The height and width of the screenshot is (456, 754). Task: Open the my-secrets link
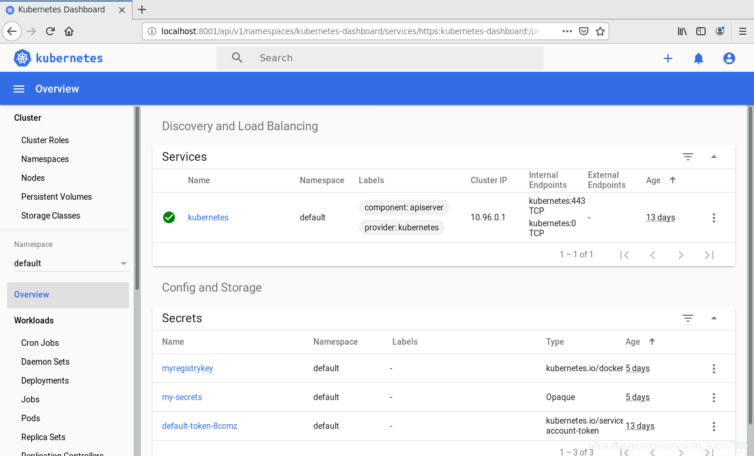coord(182,397)
